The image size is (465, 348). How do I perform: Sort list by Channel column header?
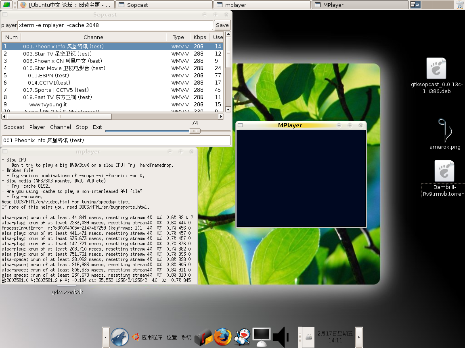(x=94, y=37)
